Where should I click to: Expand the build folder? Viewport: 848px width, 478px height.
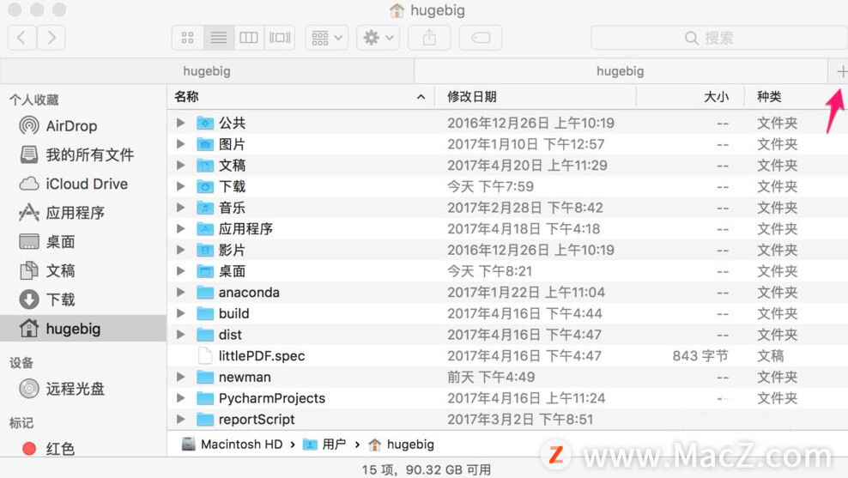point(180,313)
